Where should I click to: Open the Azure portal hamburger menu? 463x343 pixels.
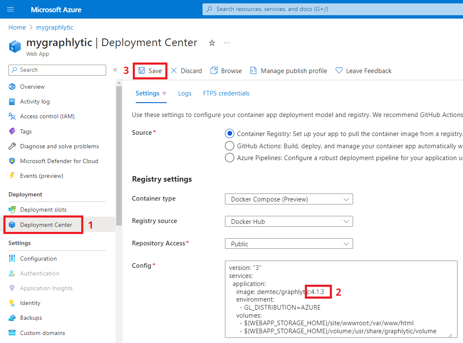tap(11, 9)
